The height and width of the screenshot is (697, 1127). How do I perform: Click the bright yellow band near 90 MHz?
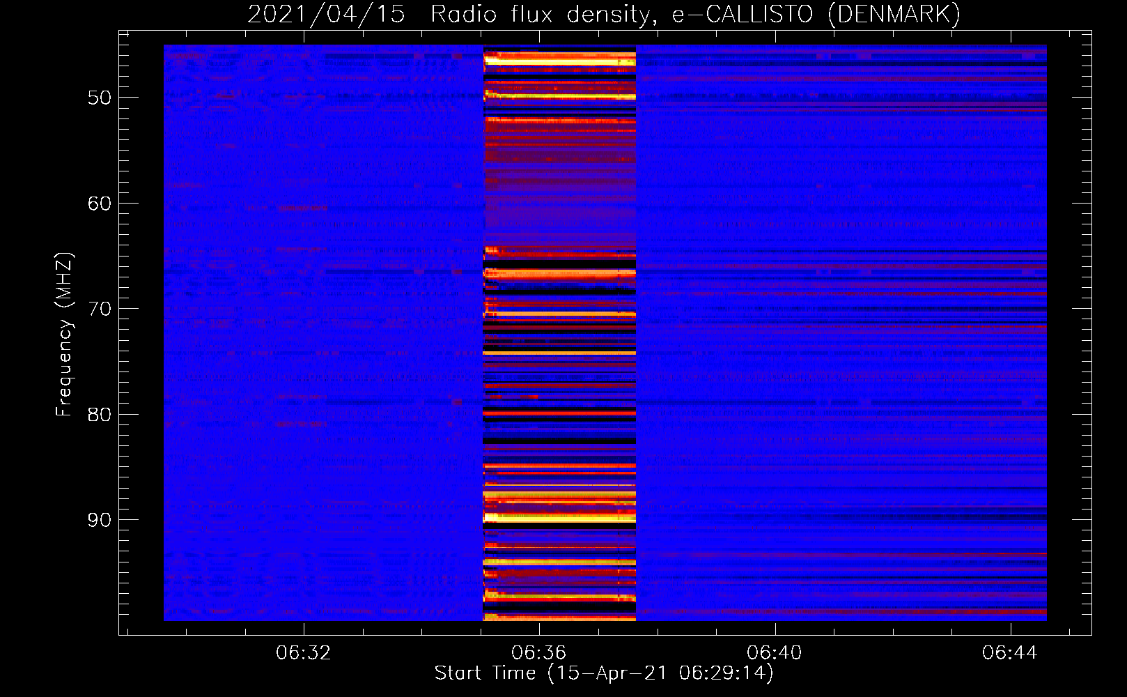(559, 517)
